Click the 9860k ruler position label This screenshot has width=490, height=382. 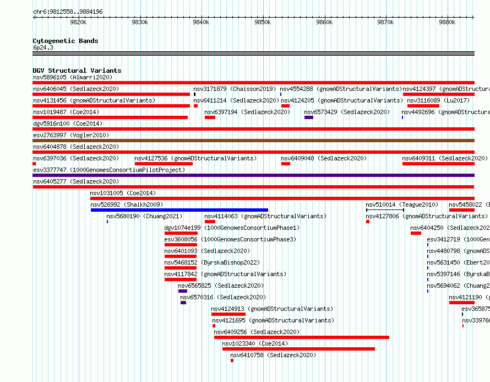click(x=324, y=22)
